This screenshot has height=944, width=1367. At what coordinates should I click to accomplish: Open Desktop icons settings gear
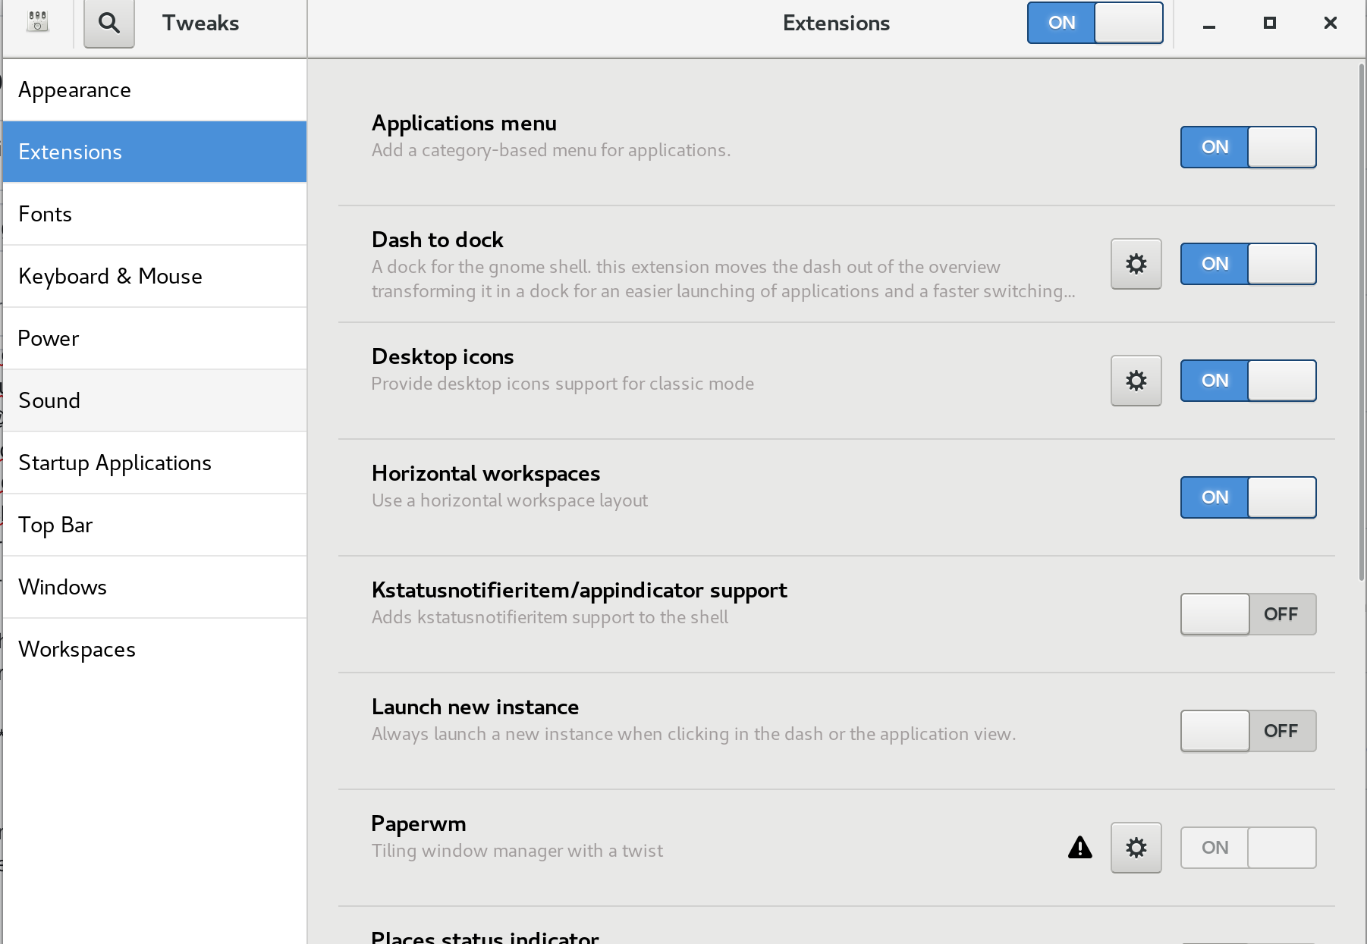tap(1135, 381)
